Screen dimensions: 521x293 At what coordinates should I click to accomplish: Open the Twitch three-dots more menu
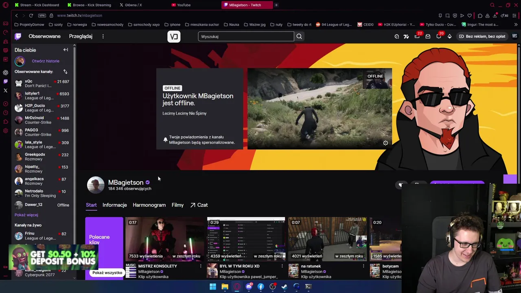coord(103,36)
